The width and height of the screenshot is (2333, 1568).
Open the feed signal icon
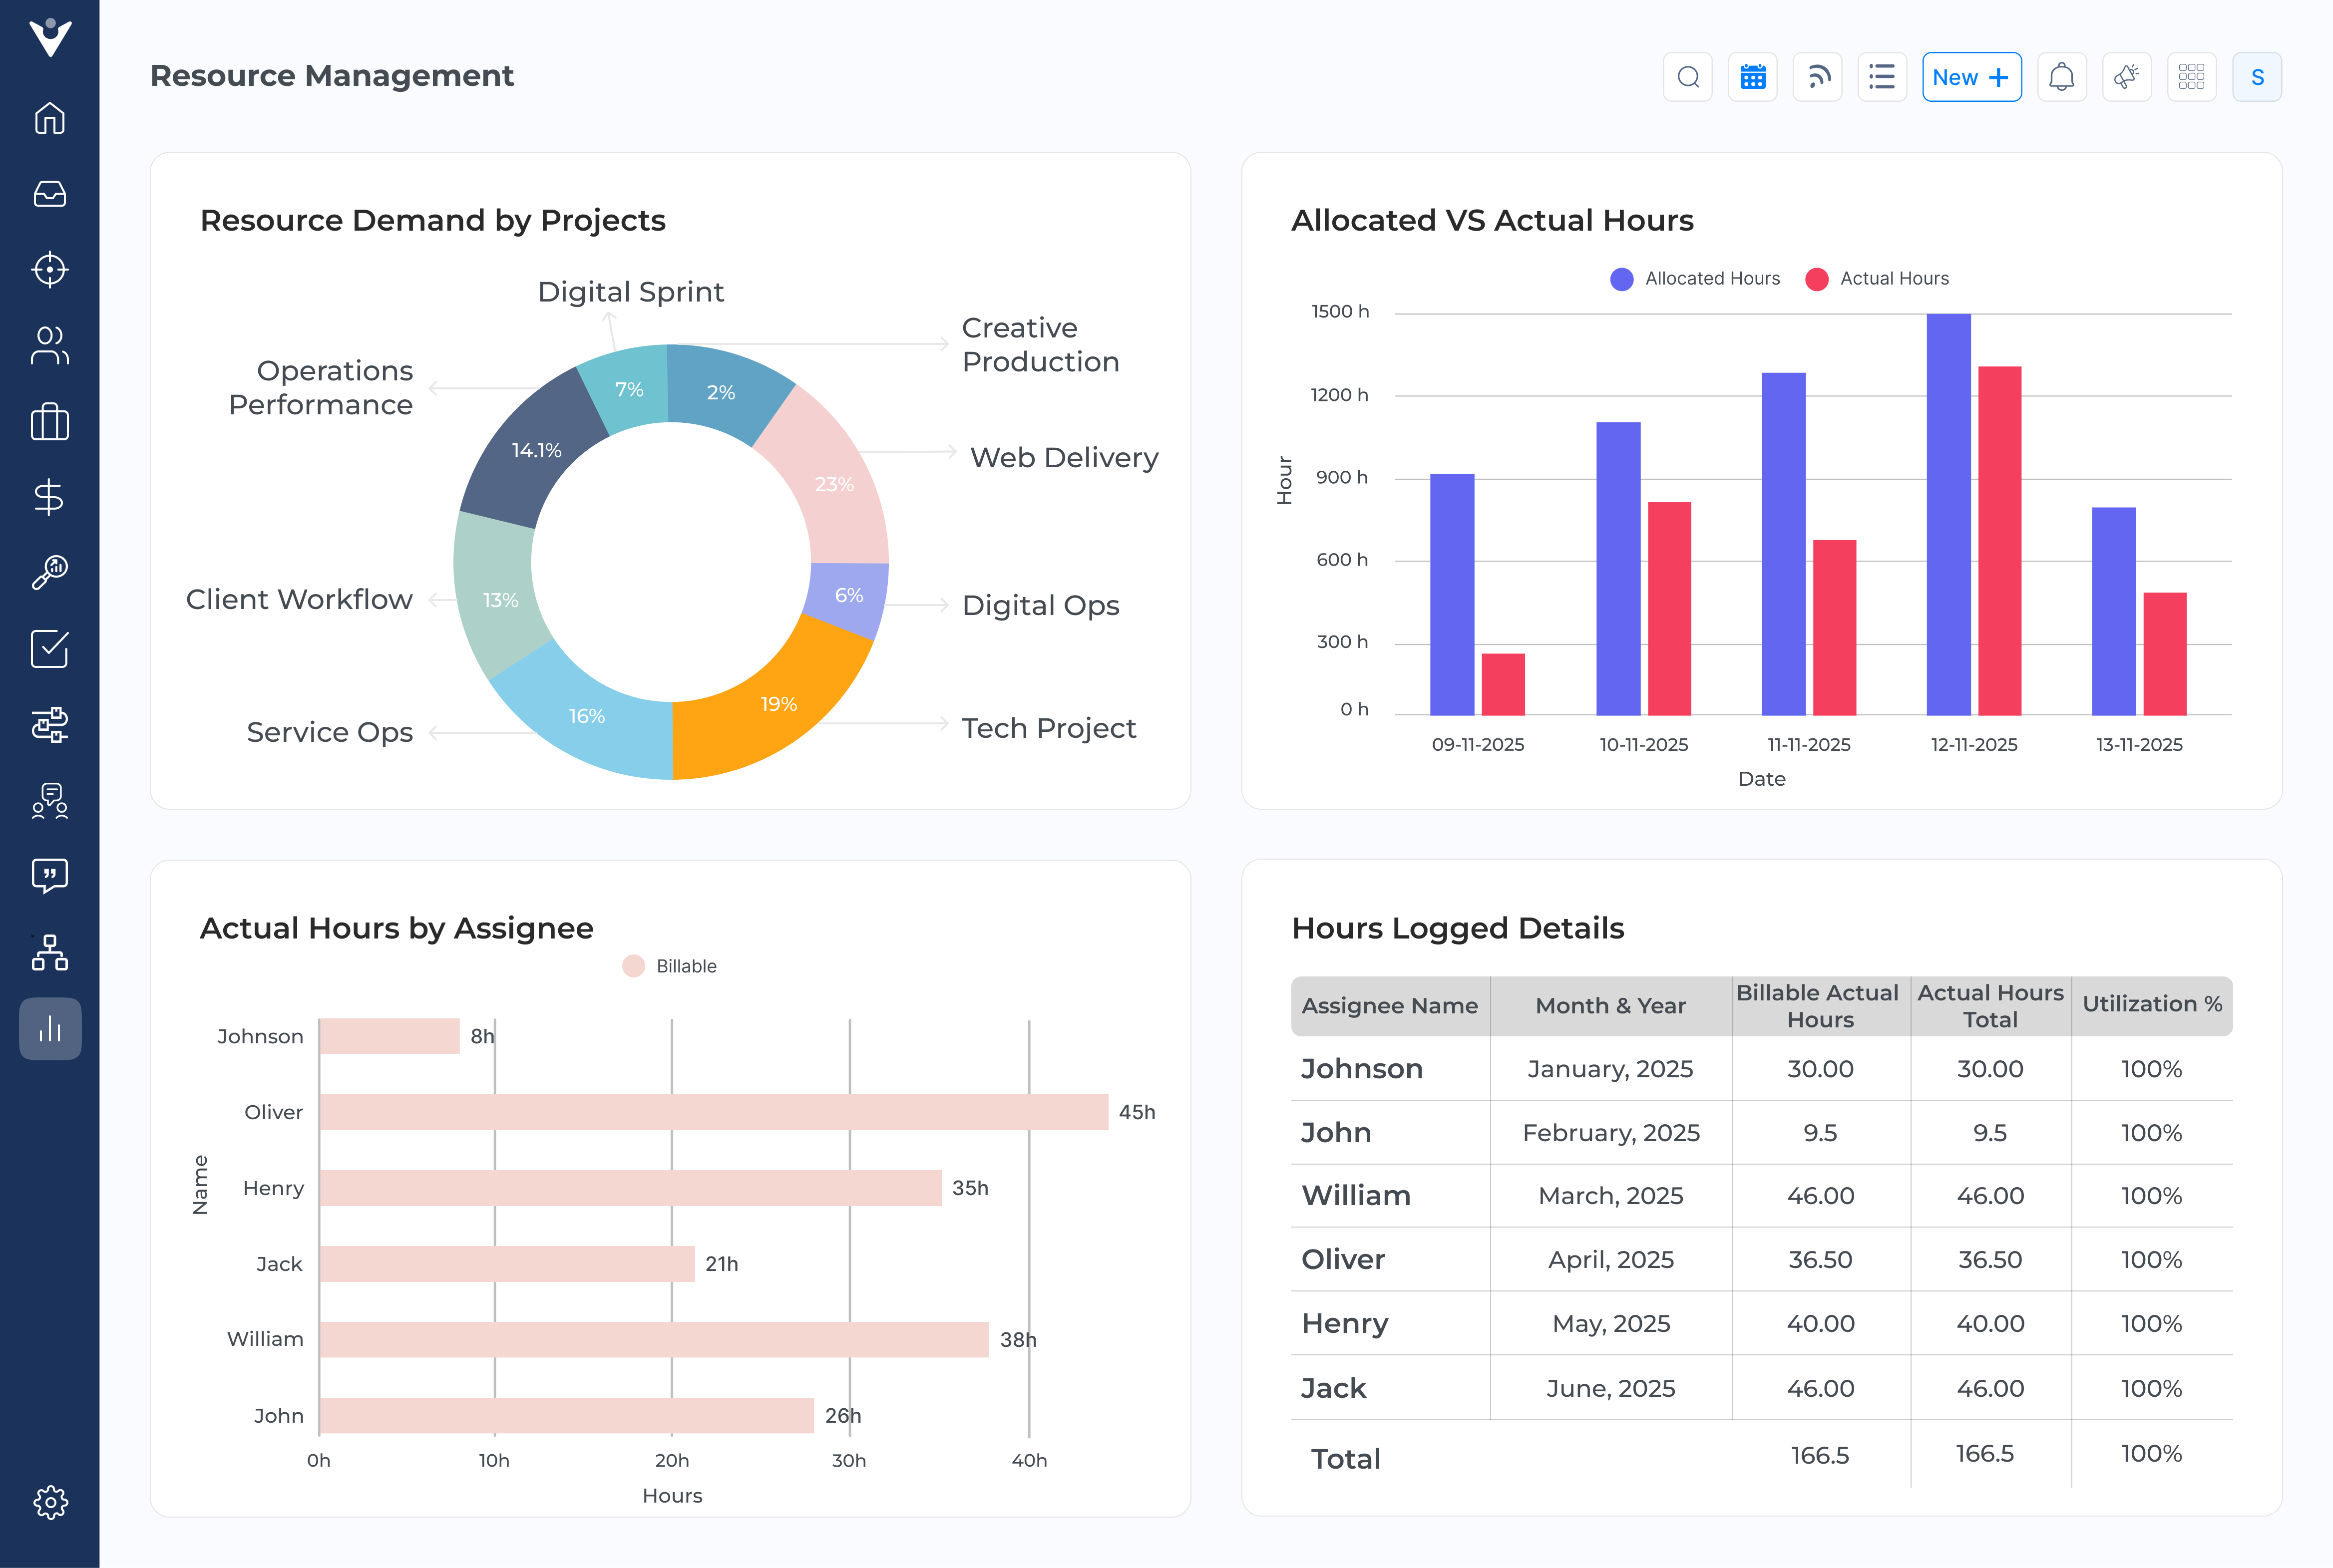(x=1817, y=77)
